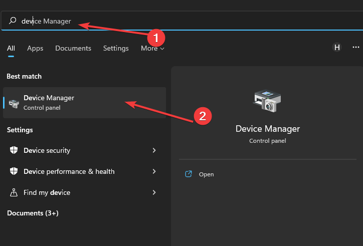Click the Documents (3+) section header
The height and width of the screenshot is (246, 363).
click(33, 213)
